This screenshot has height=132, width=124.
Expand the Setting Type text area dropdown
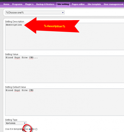coord(16,123)
